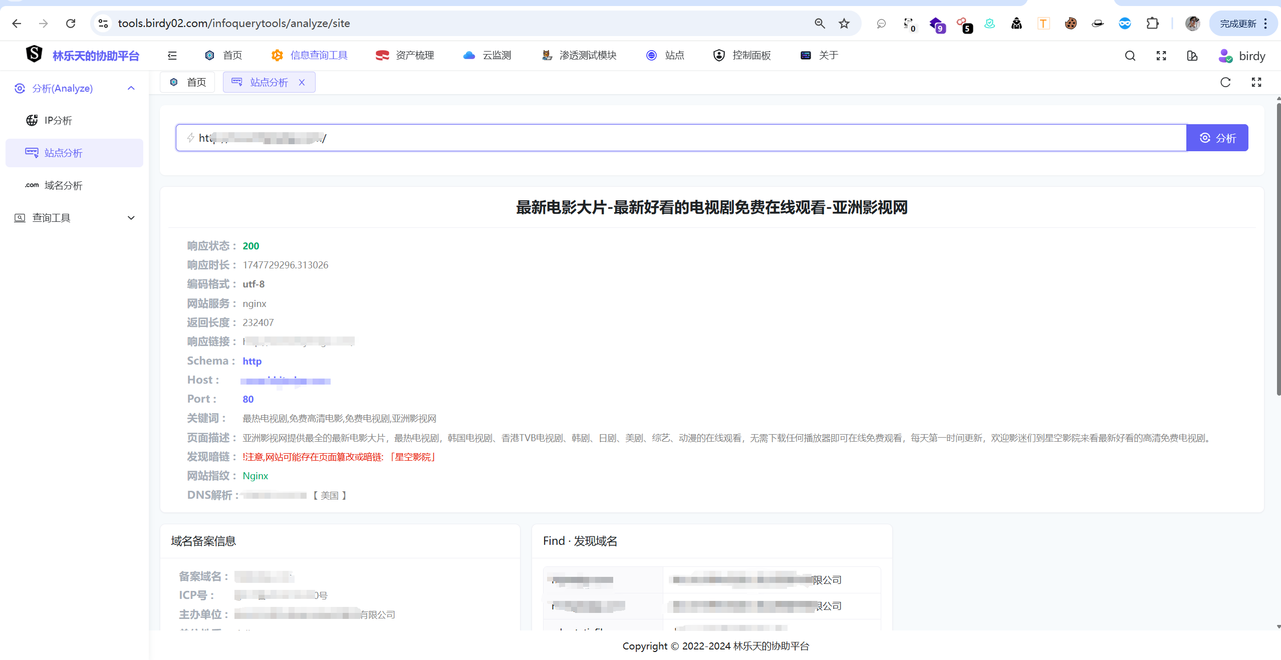This screenshot has height=660, width=1281.
Task: Click the search magnifier icon in header
Action: tap(1130, 56)
